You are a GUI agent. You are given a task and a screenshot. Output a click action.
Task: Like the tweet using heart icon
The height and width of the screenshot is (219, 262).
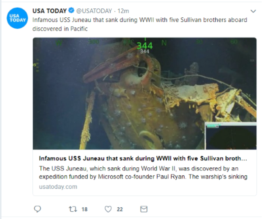pyautogui.click(x=108, y=209)
